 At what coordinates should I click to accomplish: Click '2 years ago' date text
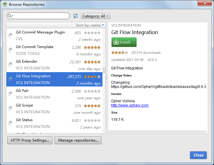pyautogui.click(x=90, y=127)
